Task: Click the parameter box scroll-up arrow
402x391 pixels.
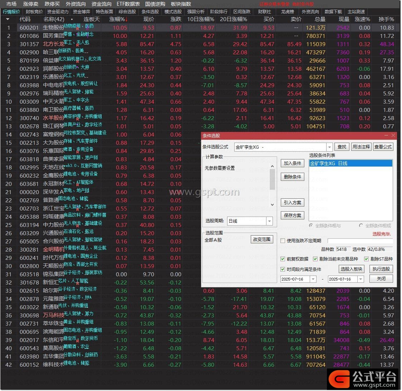Action: click(272, 166)
